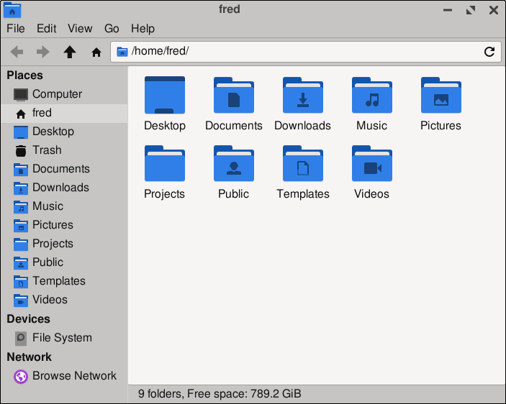Open the Videos folder icon in the file view
The width and height of the screenshot is (506, 404).
coord(371,163)
